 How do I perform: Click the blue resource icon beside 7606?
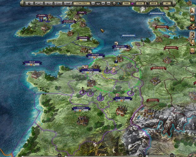click(x=119, y=3)
